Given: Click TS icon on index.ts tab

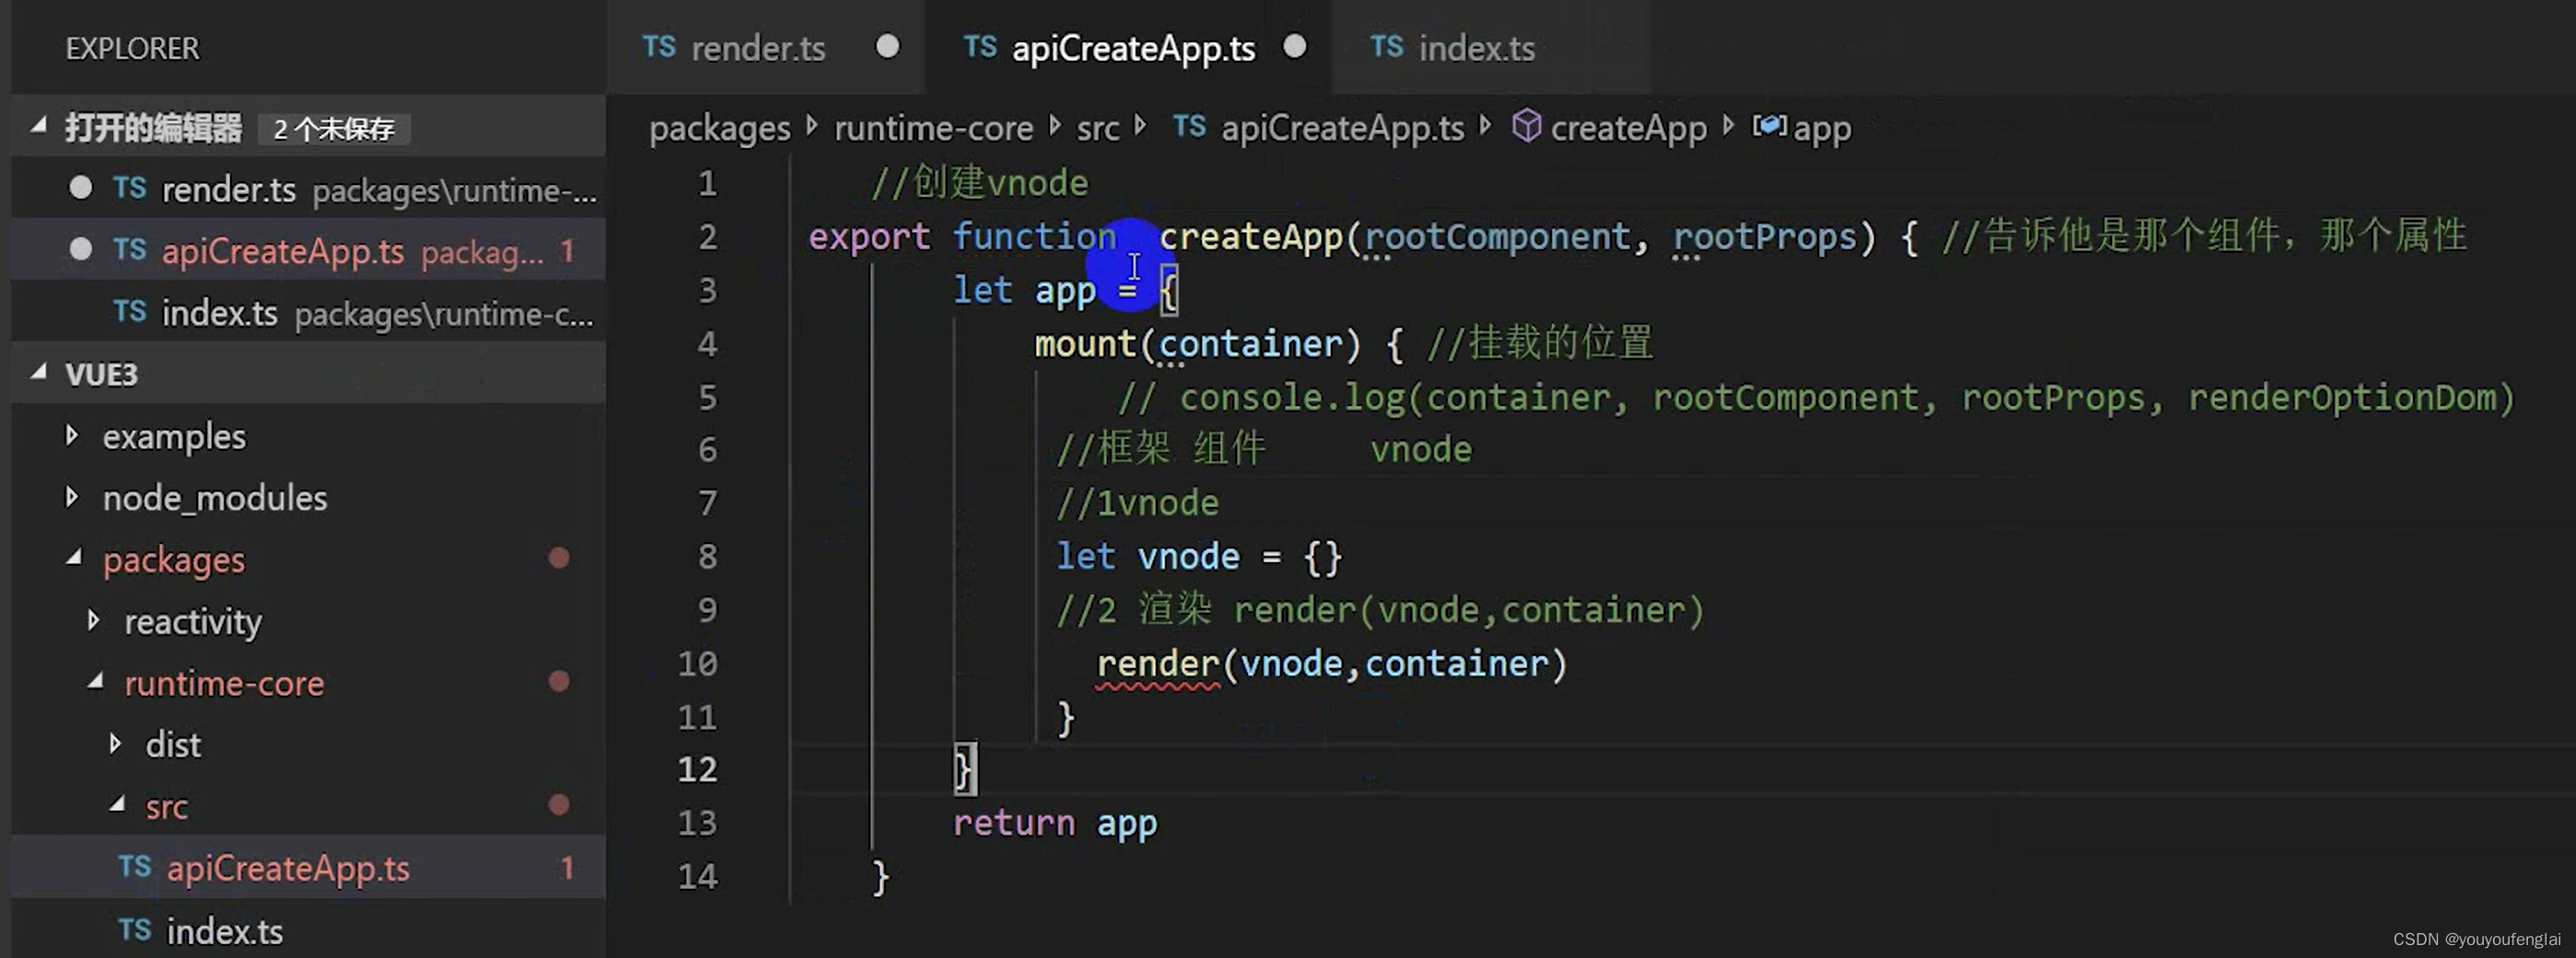Looking at the screenshot, I should (x=1386, y=47).
